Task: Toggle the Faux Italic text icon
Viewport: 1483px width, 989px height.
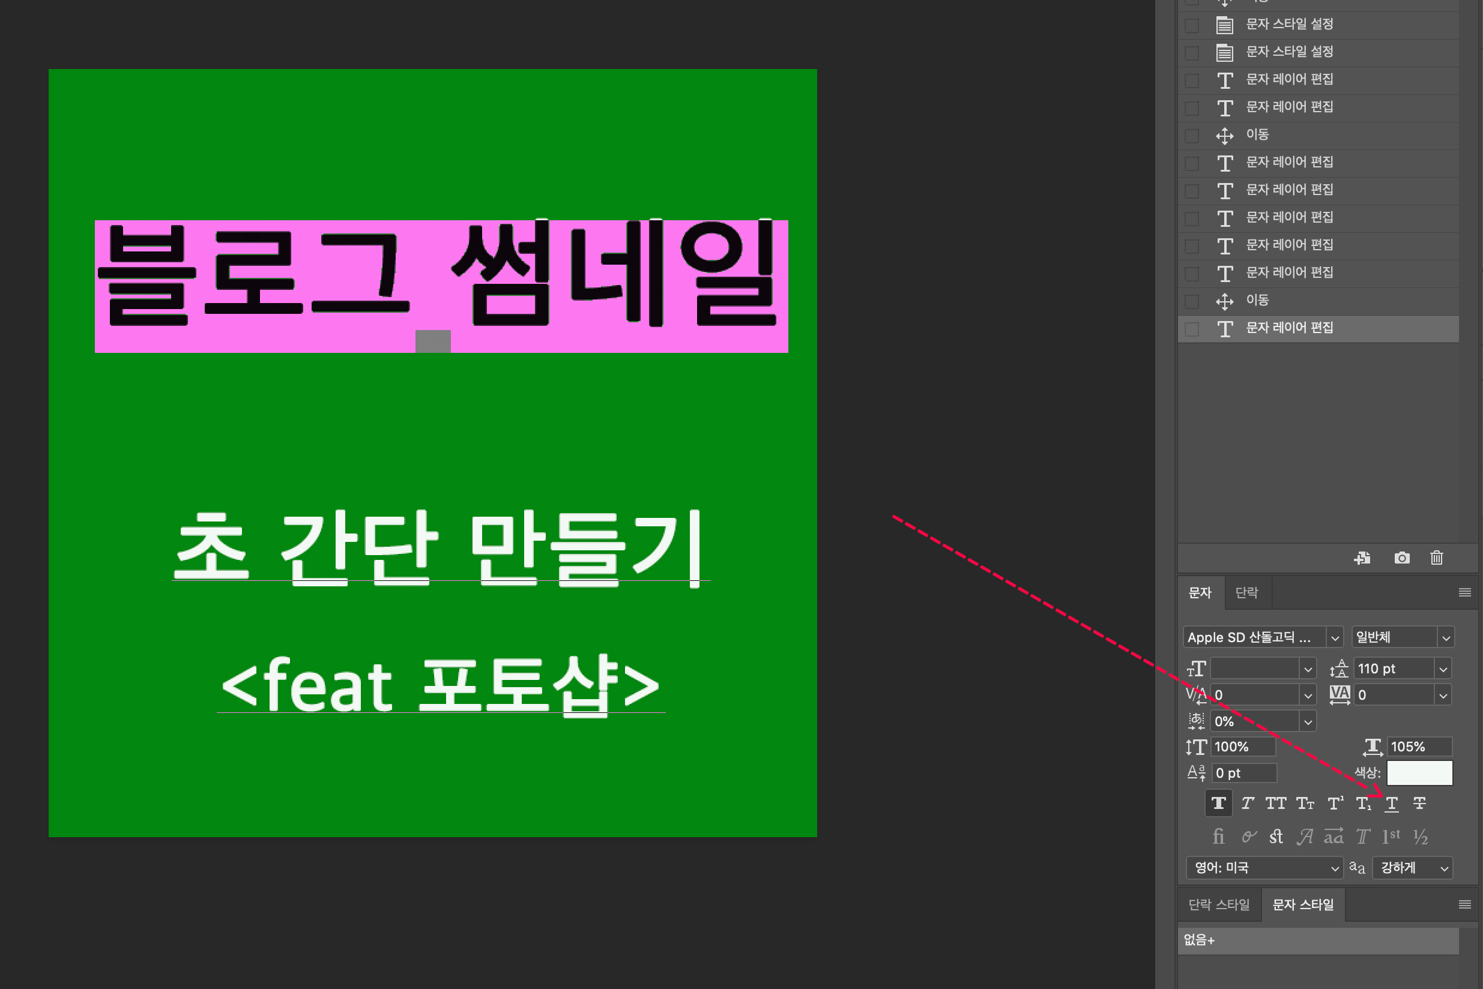Action: 1247,804
